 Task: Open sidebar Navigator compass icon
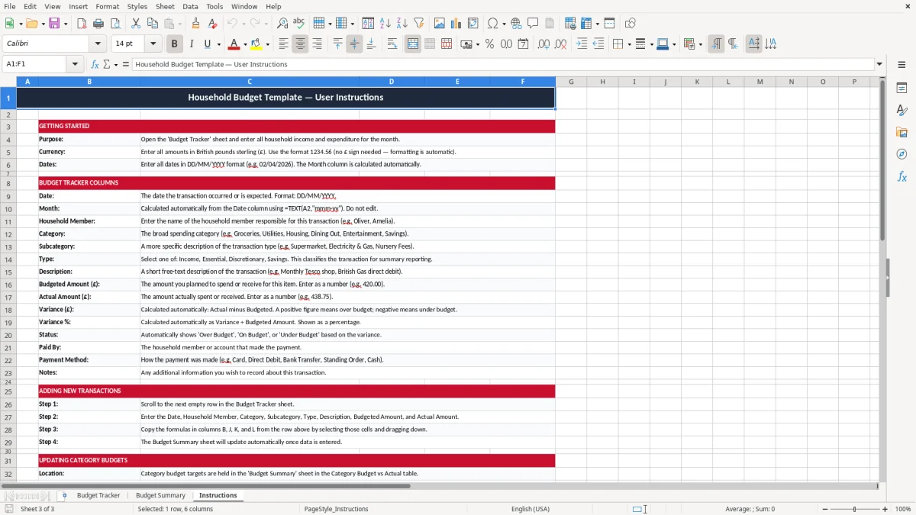coord(901,154)
